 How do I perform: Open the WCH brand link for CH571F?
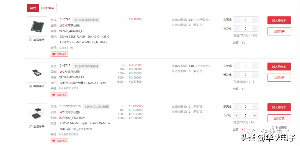click(x=63, y=72)
